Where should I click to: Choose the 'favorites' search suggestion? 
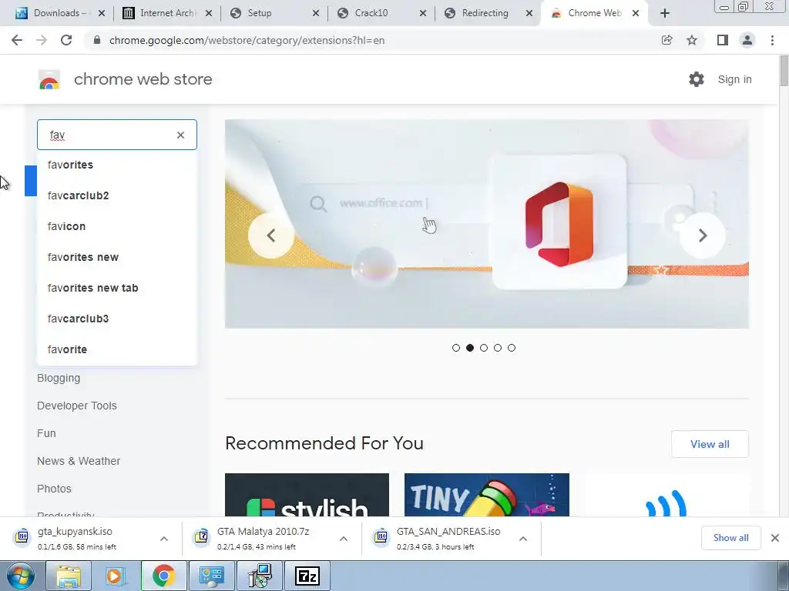(117, 165)
